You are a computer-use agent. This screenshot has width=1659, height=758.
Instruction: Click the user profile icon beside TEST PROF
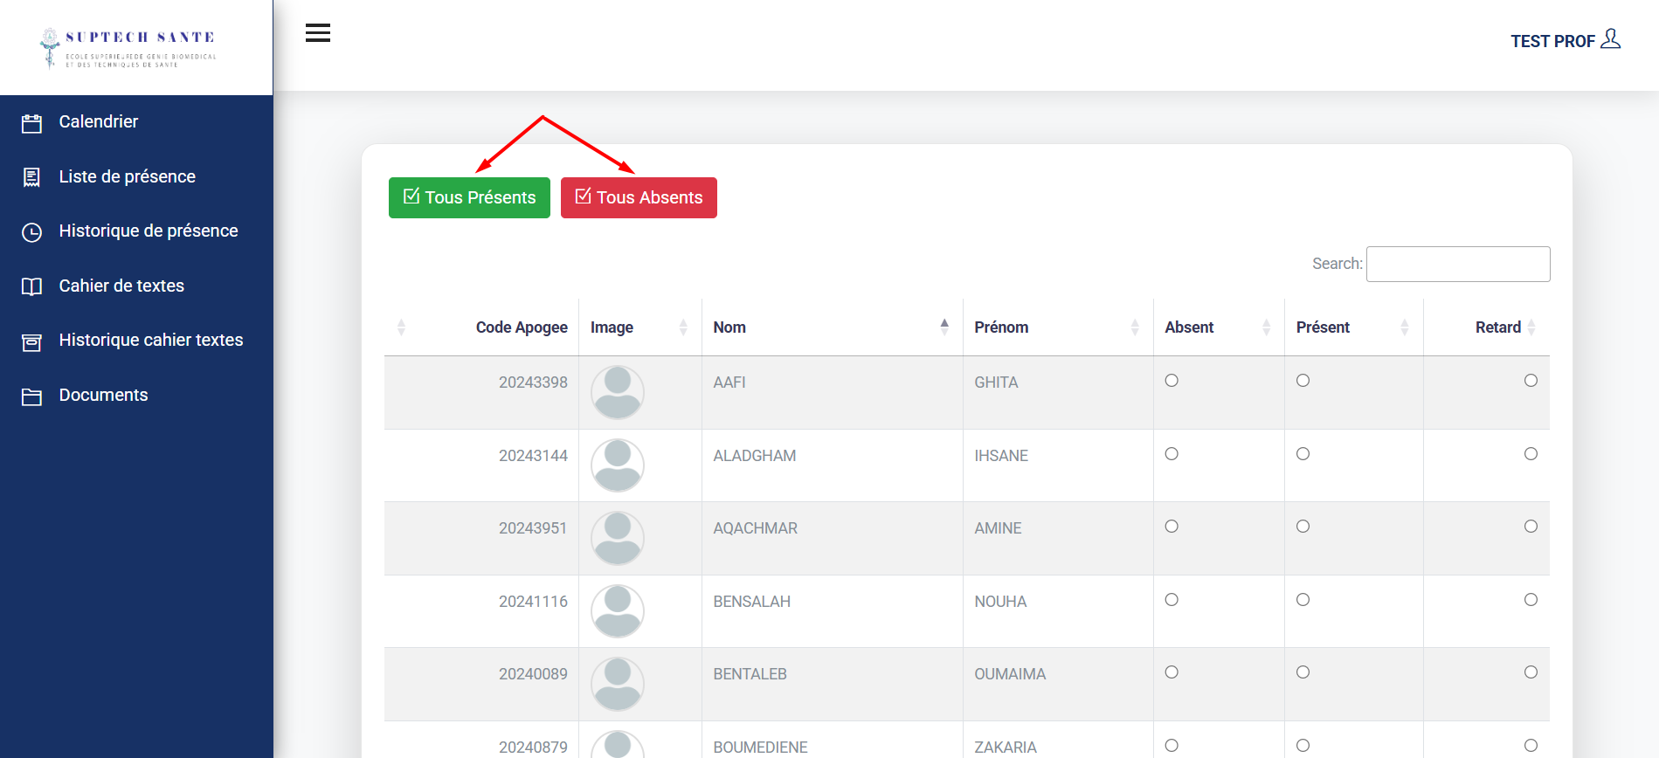click(x=1610, y=39)
